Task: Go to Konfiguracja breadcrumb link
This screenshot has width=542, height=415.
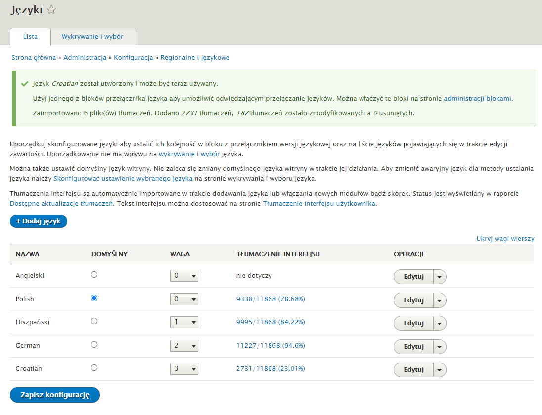Action: tap(134, 58)
